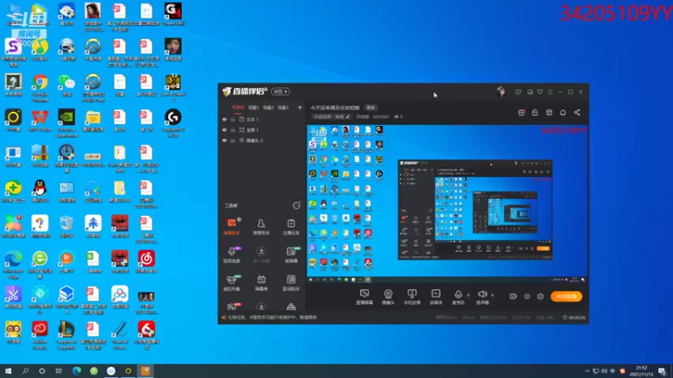Open the red 弹幕助手 tool in toolbox

pos(231,226)
